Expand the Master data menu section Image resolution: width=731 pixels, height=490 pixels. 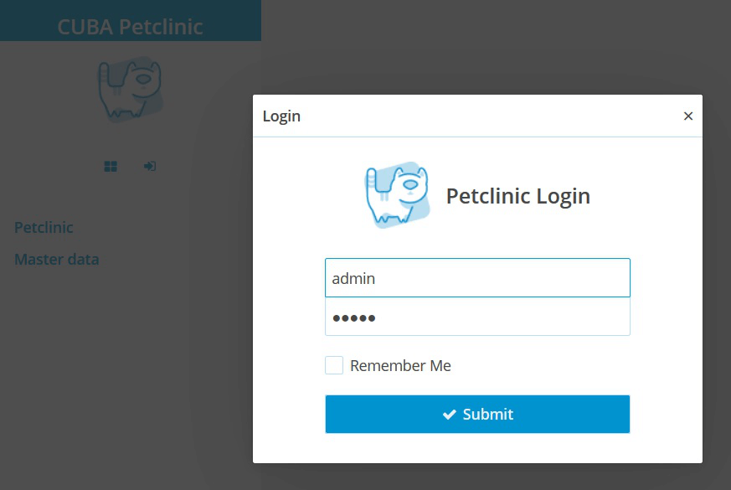(56, 260)
